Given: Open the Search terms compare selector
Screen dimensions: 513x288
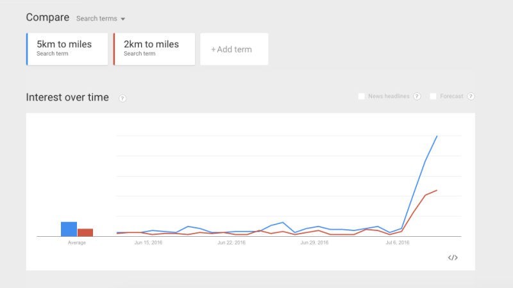Looking at the screenshot, I should point(101,19).
